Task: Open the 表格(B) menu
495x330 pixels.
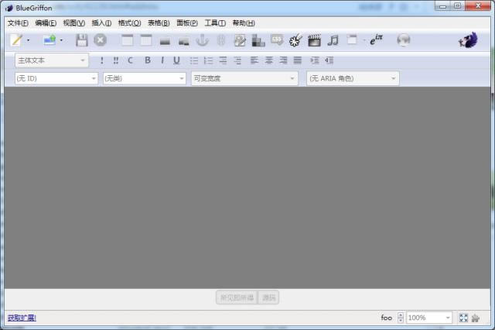Action: pos(159,23)
